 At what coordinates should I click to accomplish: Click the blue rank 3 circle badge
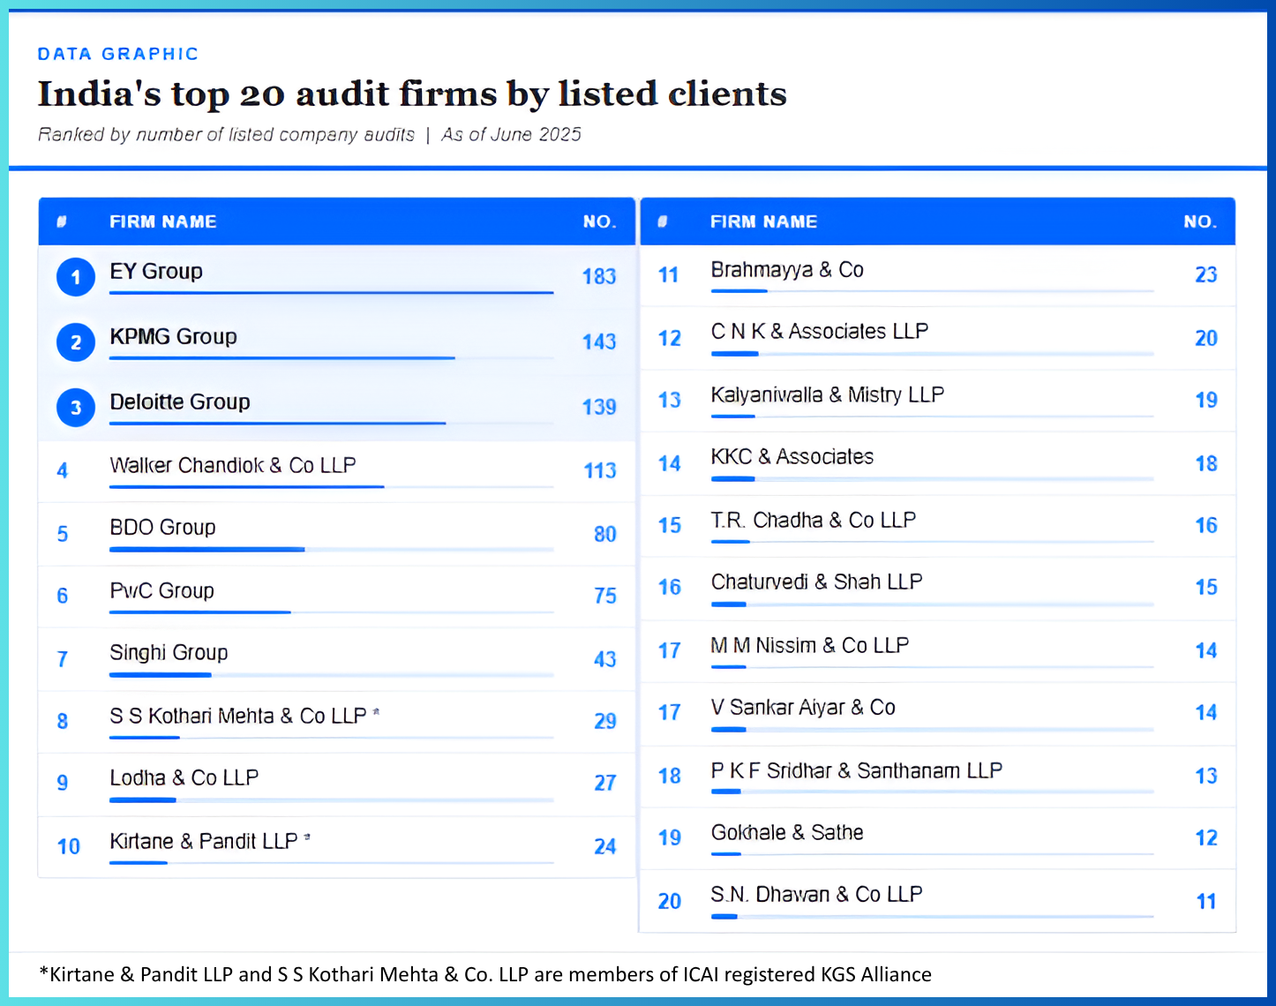click(x=76, y=408)
